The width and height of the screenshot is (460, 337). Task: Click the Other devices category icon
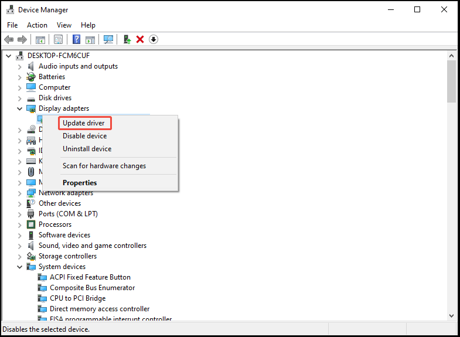coord(31,203)
